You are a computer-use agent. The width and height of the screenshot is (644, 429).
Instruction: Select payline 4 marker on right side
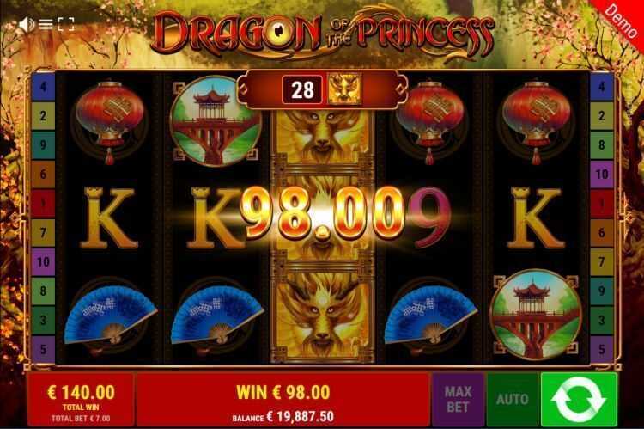click(601, 86)
